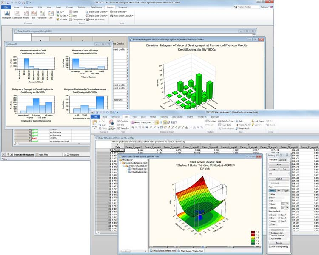Open the Input Data Graphs dropdown
The image size is (319, 255).
(x=97, y=16)
